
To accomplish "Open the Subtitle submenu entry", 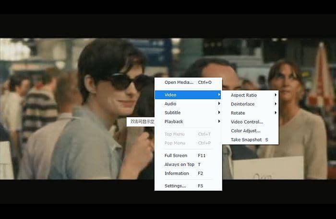I will tap(188, 113).
